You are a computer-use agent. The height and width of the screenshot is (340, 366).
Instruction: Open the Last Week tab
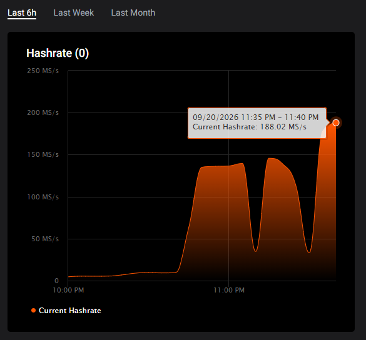click(74, 12)
